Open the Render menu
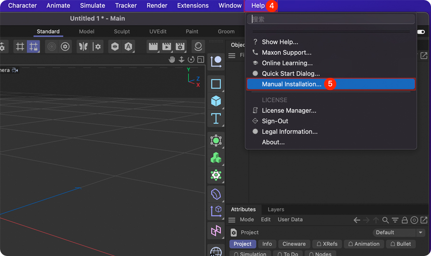This screenshot has height=256, width=431. pyautogui.click(x=157, y=5)
